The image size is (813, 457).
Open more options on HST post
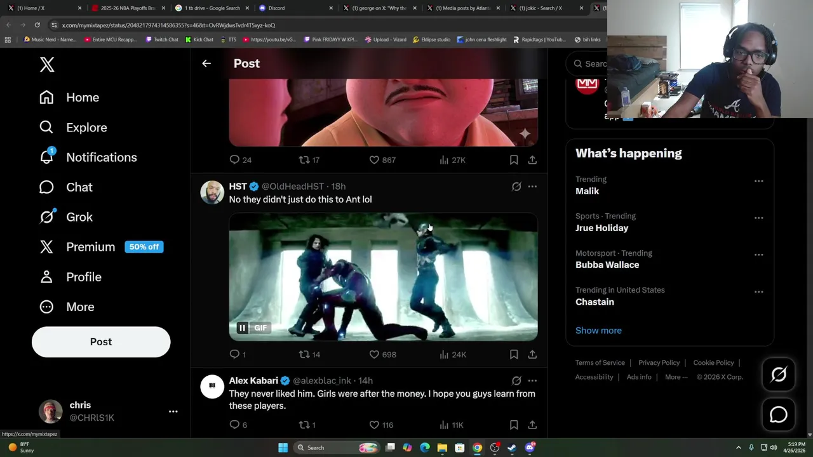point(532,187)
